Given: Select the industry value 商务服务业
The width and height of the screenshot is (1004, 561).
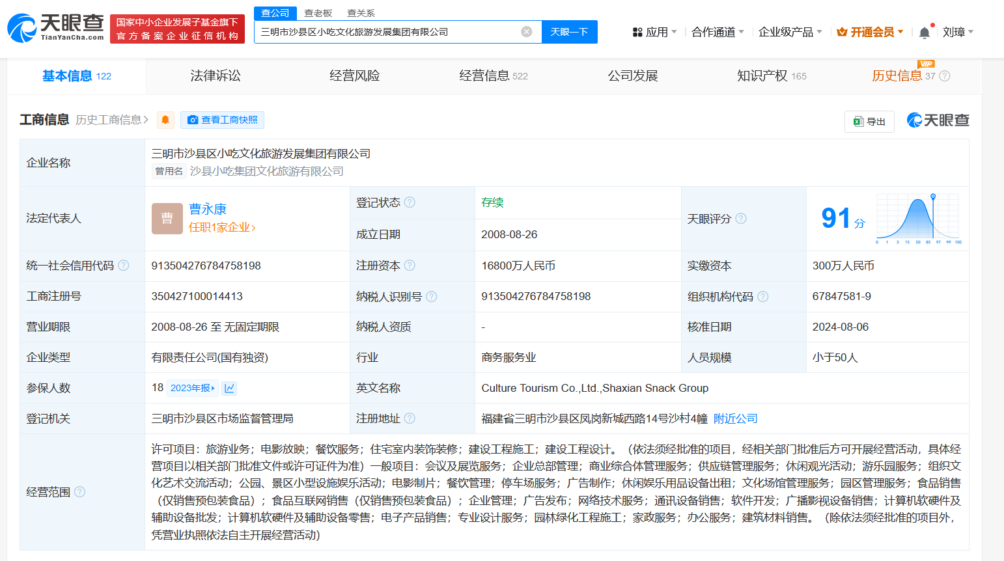Looking at the screenshot, I should tap(509, 357).
